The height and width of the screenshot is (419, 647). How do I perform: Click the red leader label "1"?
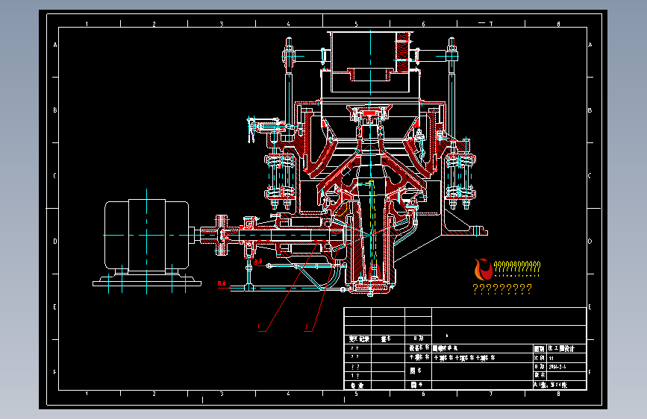point(259,327)
